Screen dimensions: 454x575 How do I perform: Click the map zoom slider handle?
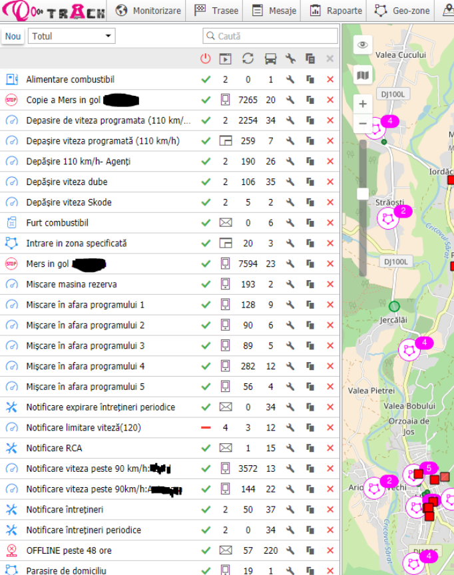pos(363,194)
